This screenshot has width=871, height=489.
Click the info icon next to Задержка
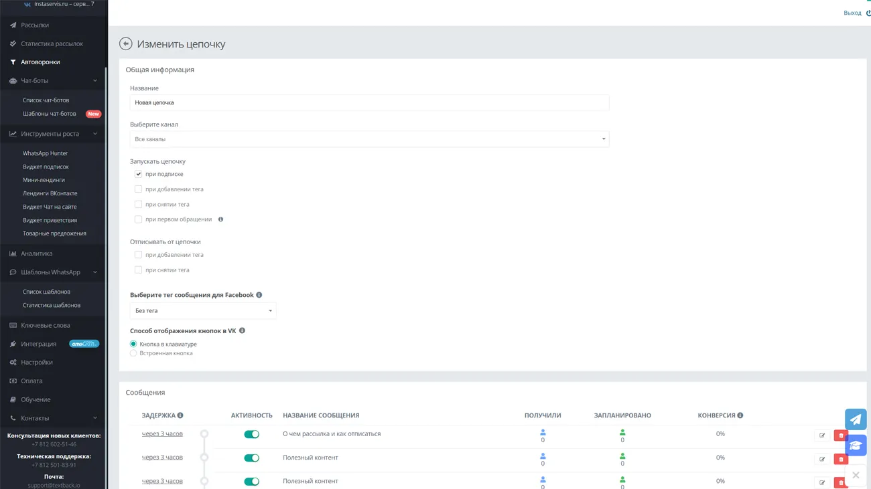click(180, 415)
